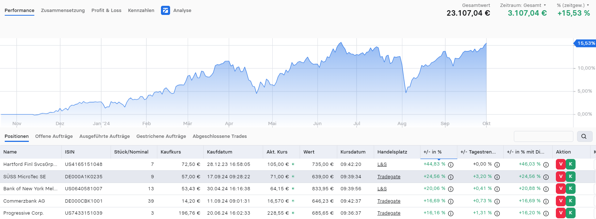Click the magnifier search button
Viewport: 596px width, 219px height.
584,136
